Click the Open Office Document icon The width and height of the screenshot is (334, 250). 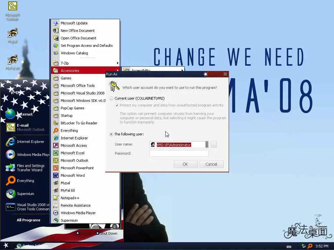(55, 38)
